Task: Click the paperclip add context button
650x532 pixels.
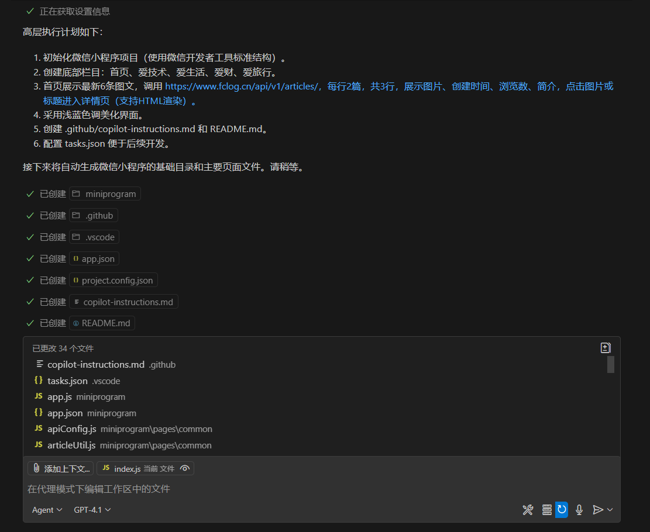Action: click(60, 468)
